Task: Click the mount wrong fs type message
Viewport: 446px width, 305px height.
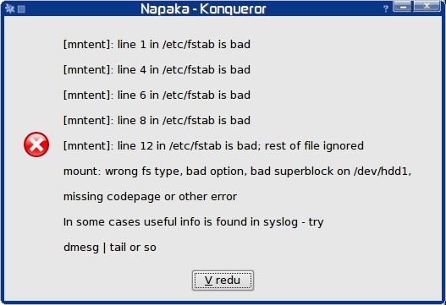Action: [238, 172]
